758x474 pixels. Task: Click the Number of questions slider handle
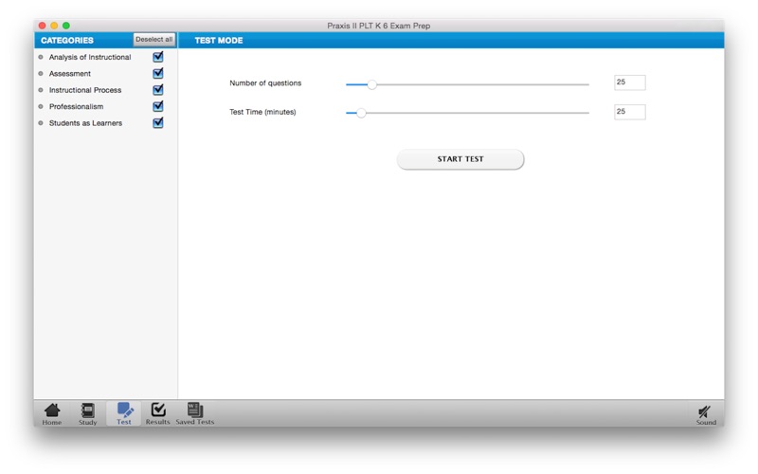(x=371, y=84)
